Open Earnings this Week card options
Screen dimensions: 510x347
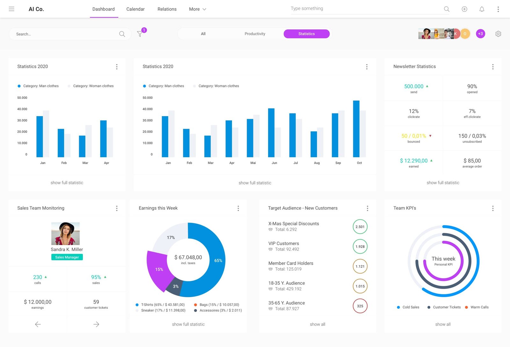pos(238,208)
